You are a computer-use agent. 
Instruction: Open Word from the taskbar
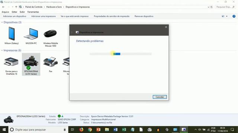[115, 130]
